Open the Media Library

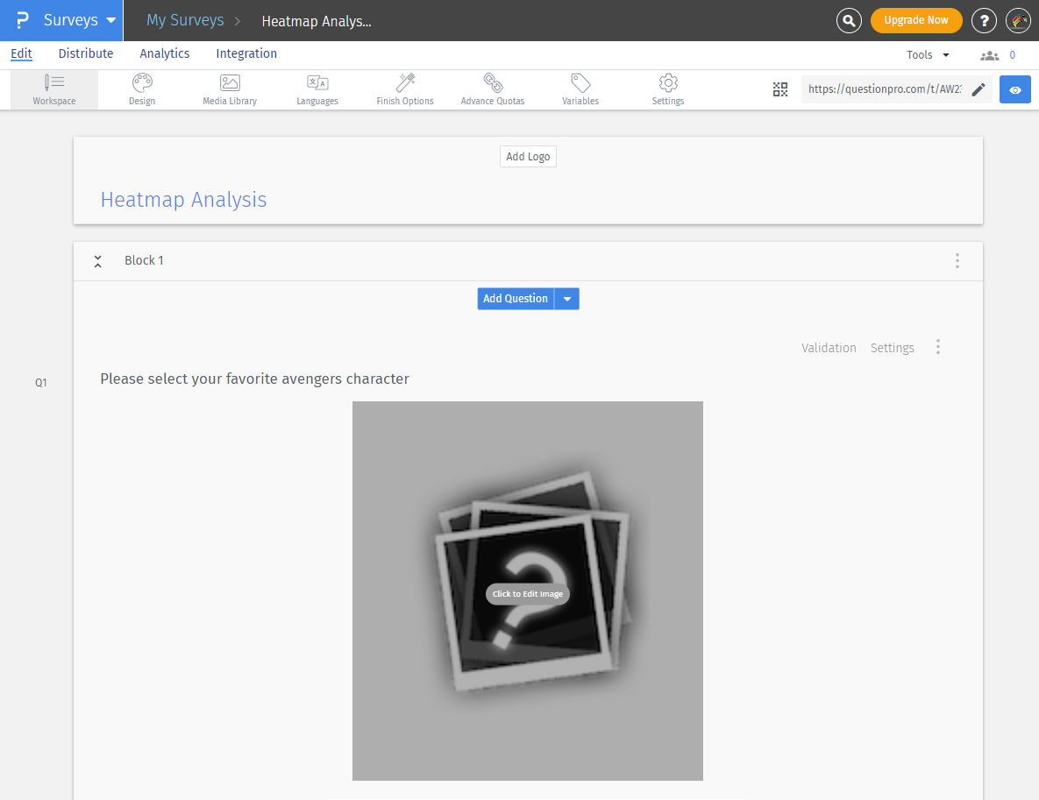coord(229,88)
